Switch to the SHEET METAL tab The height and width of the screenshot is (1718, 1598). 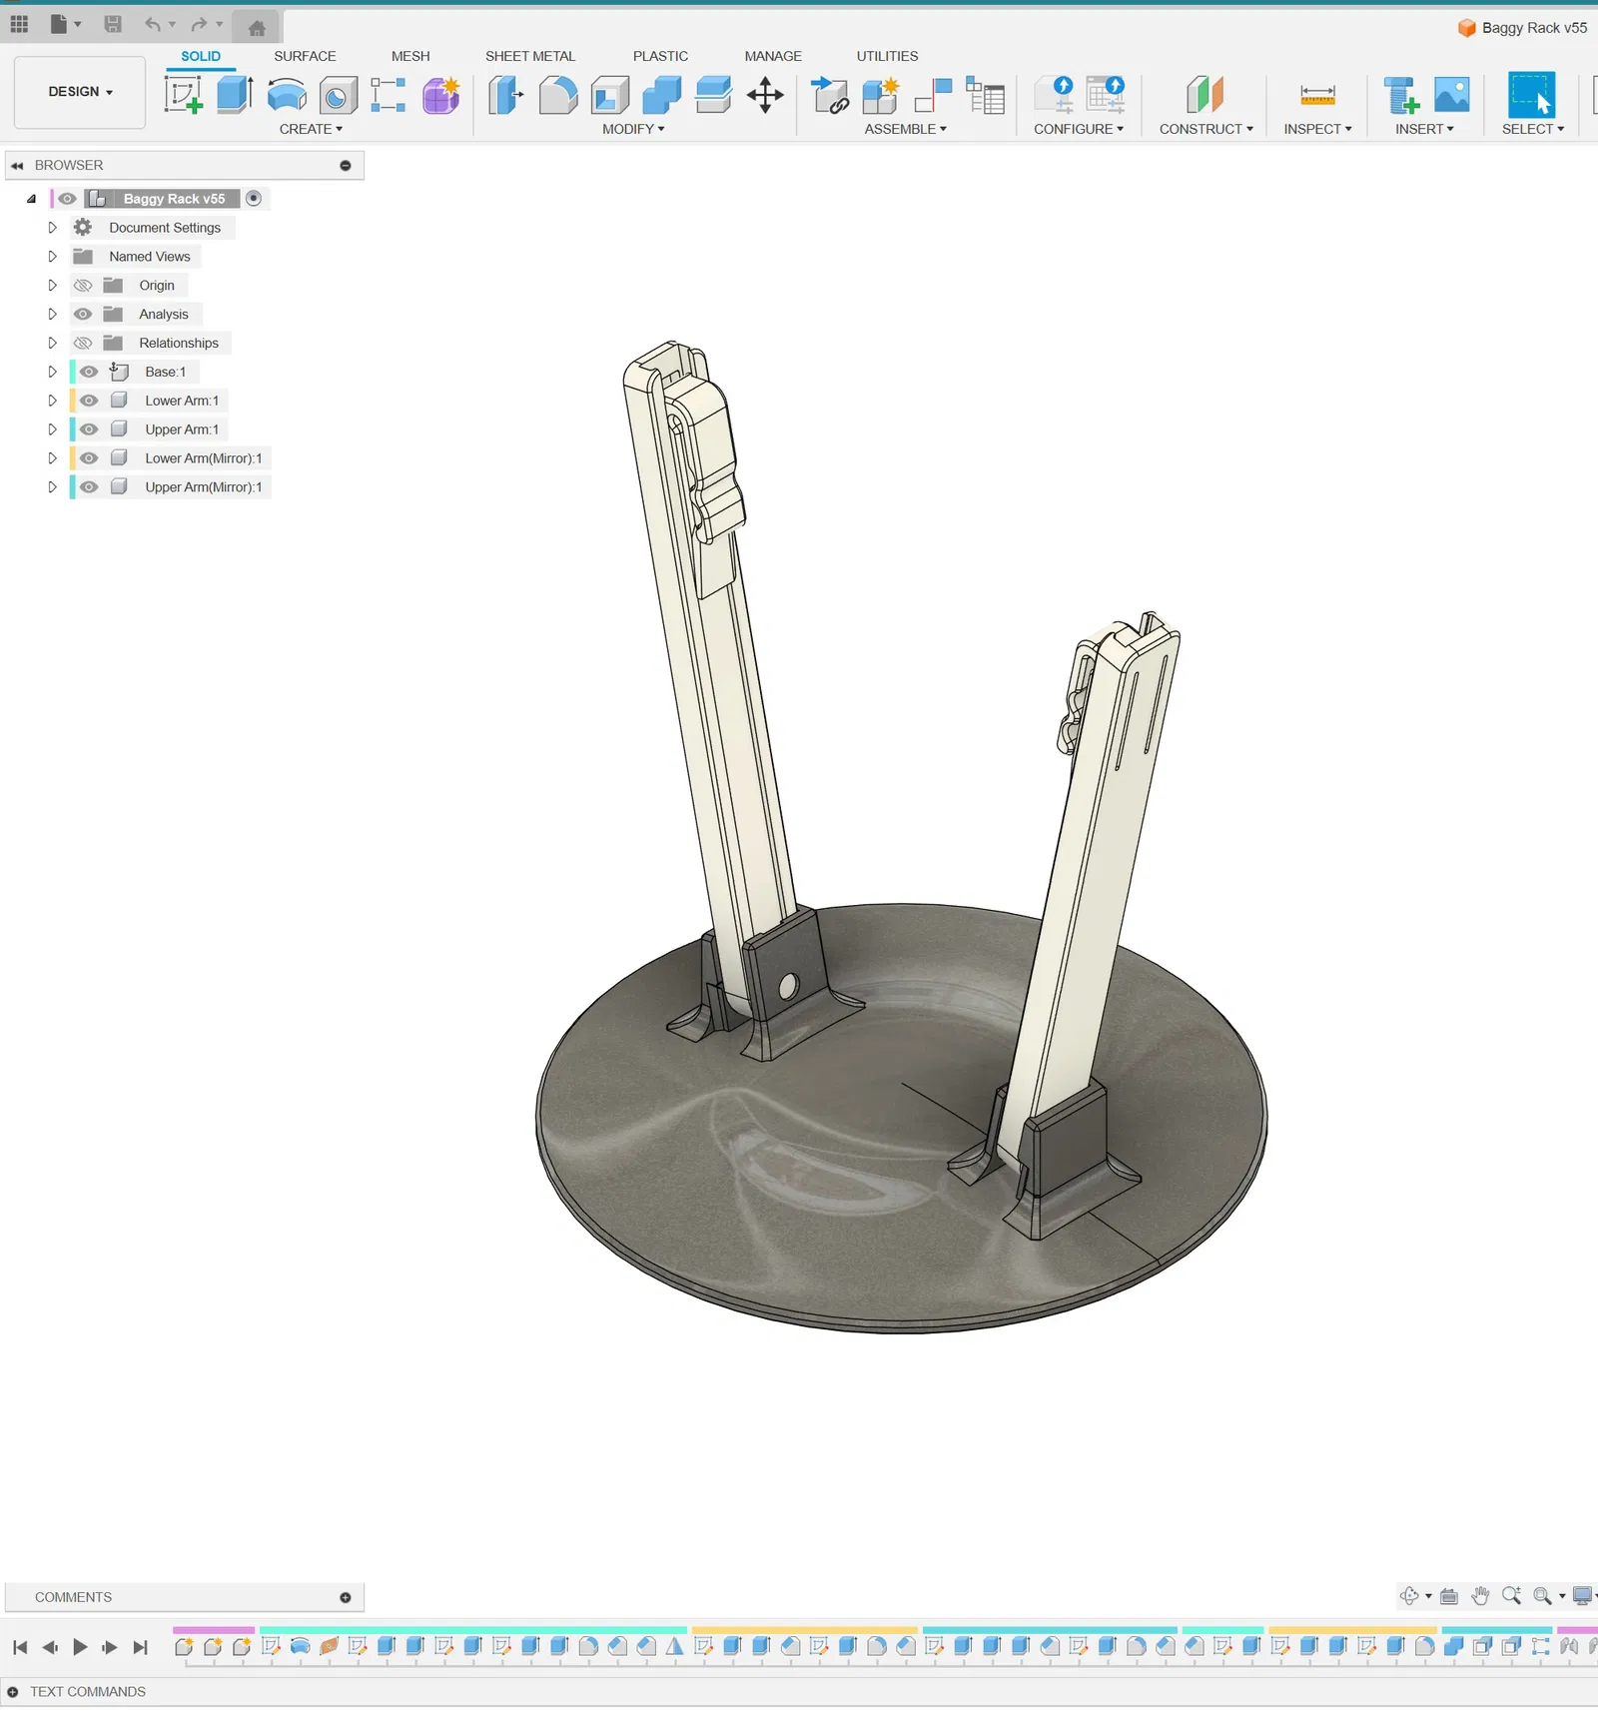(x=530, y=57)
